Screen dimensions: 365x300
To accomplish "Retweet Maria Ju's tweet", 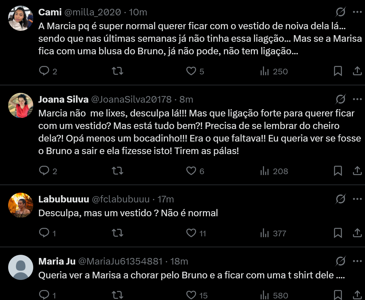I will (117, 295).
